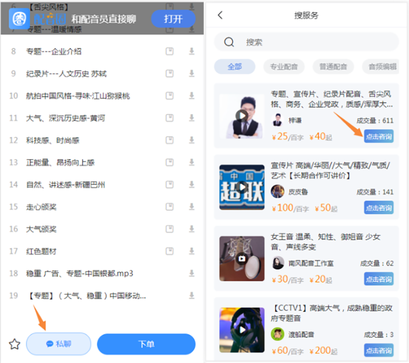The width and height of the screenshot is (409, 363).
Task: Click save icon for track 16 大气颁奖
Action: click(169, 229)
